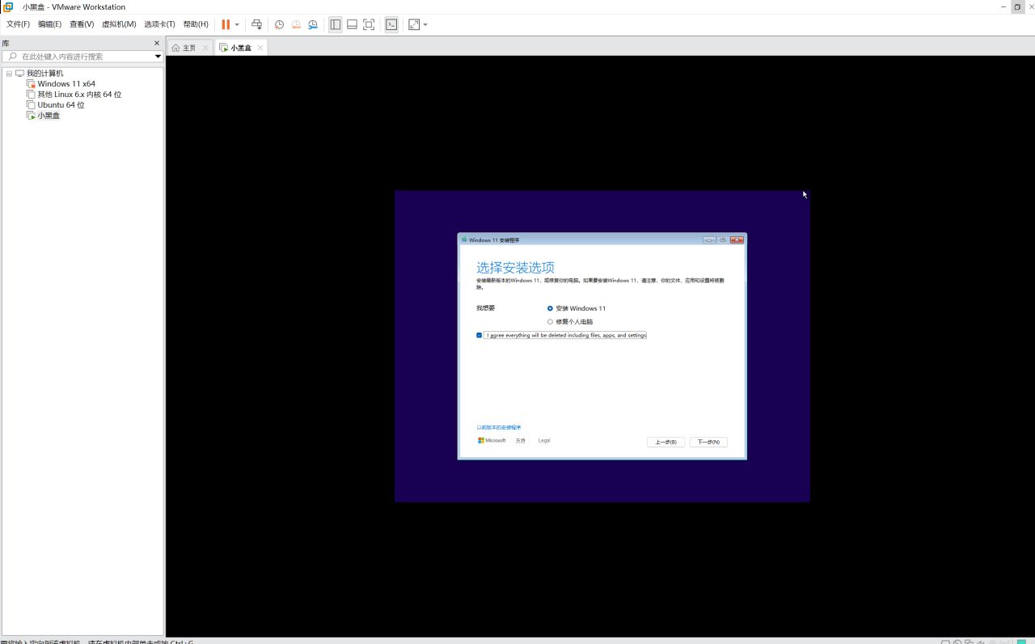Show the console view
The image size is (1035, 644).
391,24
